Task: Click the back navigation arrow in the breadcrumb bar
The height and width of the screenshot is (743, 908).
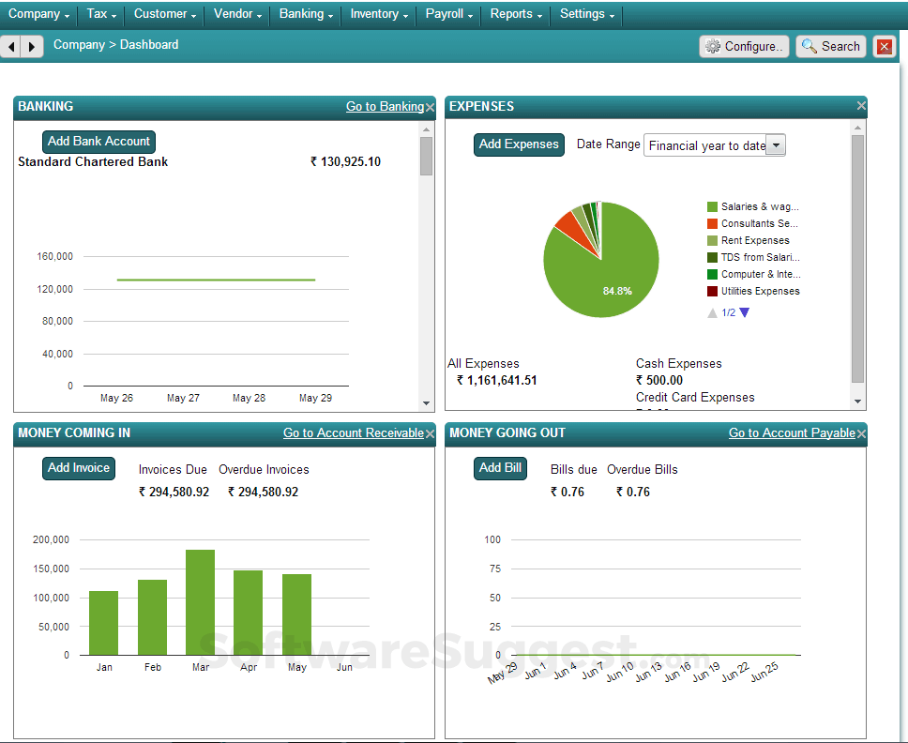Action: 10,45
